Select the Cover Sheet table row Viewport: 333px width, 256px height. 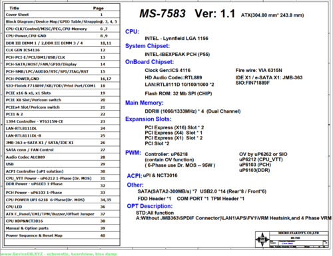(62, 15)
